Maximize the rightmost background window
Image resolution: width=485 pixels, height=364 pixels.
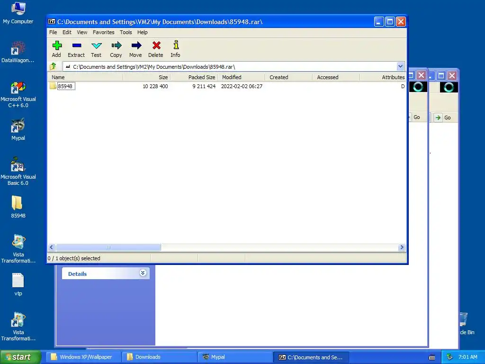pos(441,75)
